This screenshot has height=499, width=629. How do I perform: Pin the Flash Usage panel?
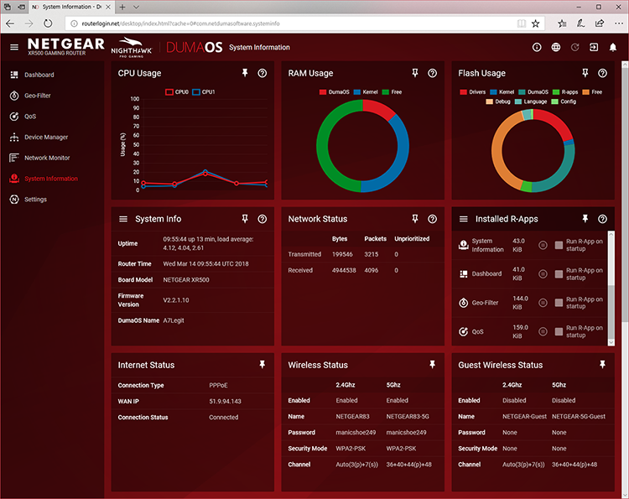585,73
